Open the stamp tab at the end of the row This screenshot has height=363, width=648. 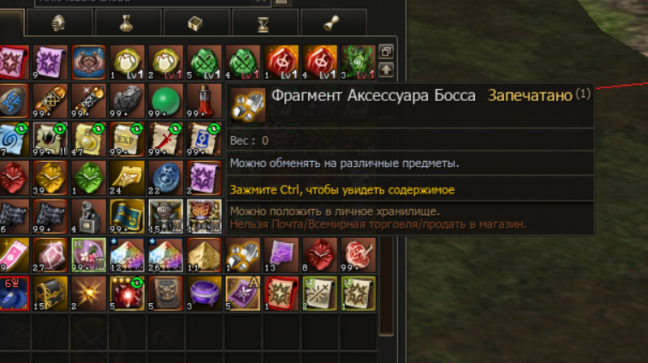pos(333,23)
